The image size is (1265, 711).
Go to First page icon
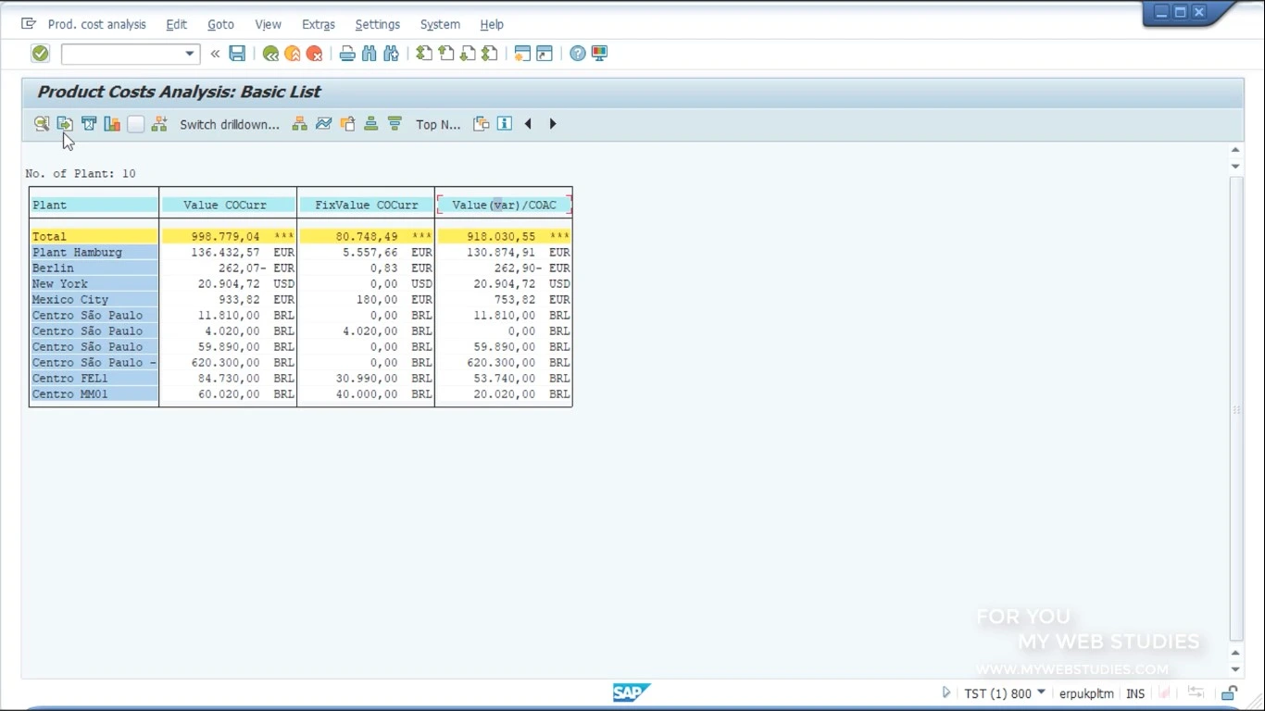424,54
